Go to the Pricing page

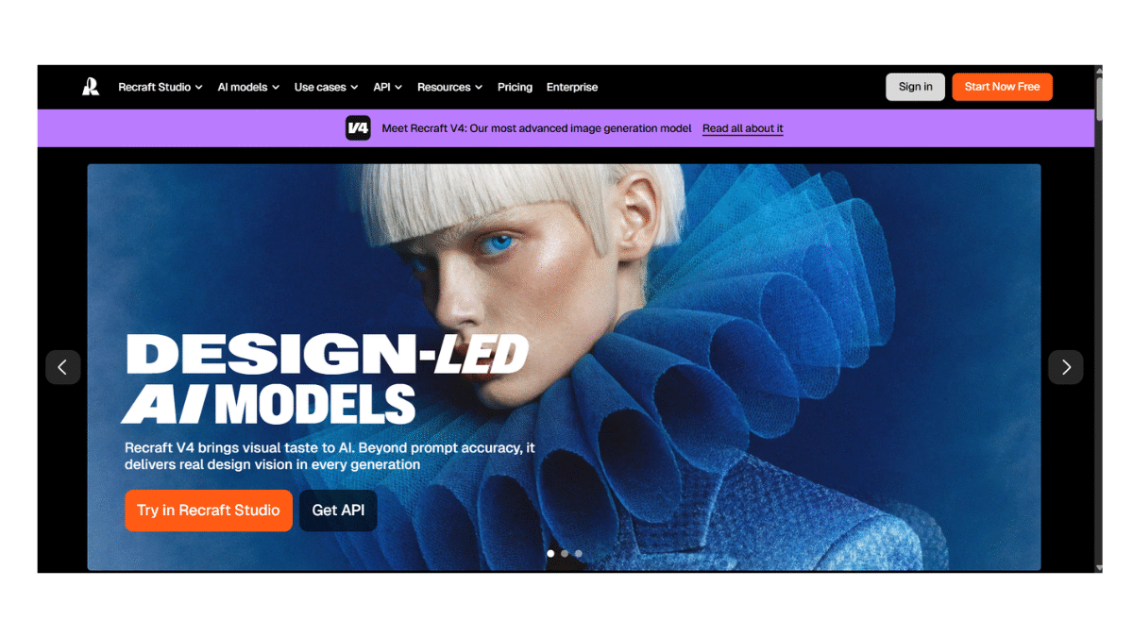(515, 87)
